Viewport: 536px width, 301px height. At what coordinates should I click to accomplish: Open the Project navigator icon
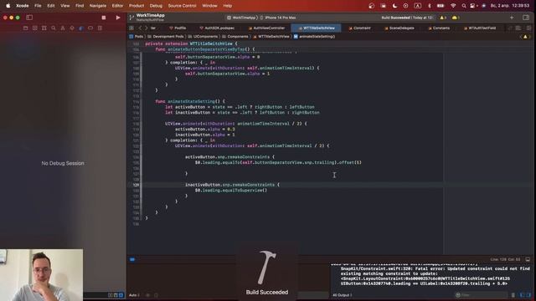coord(26,28)
